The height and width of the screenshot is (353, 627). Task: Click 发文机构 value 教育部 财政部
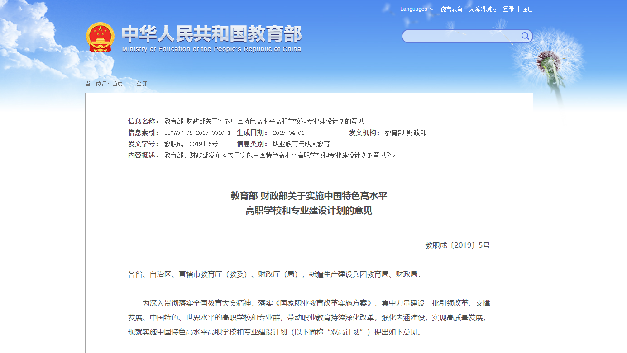click(406, 132)
